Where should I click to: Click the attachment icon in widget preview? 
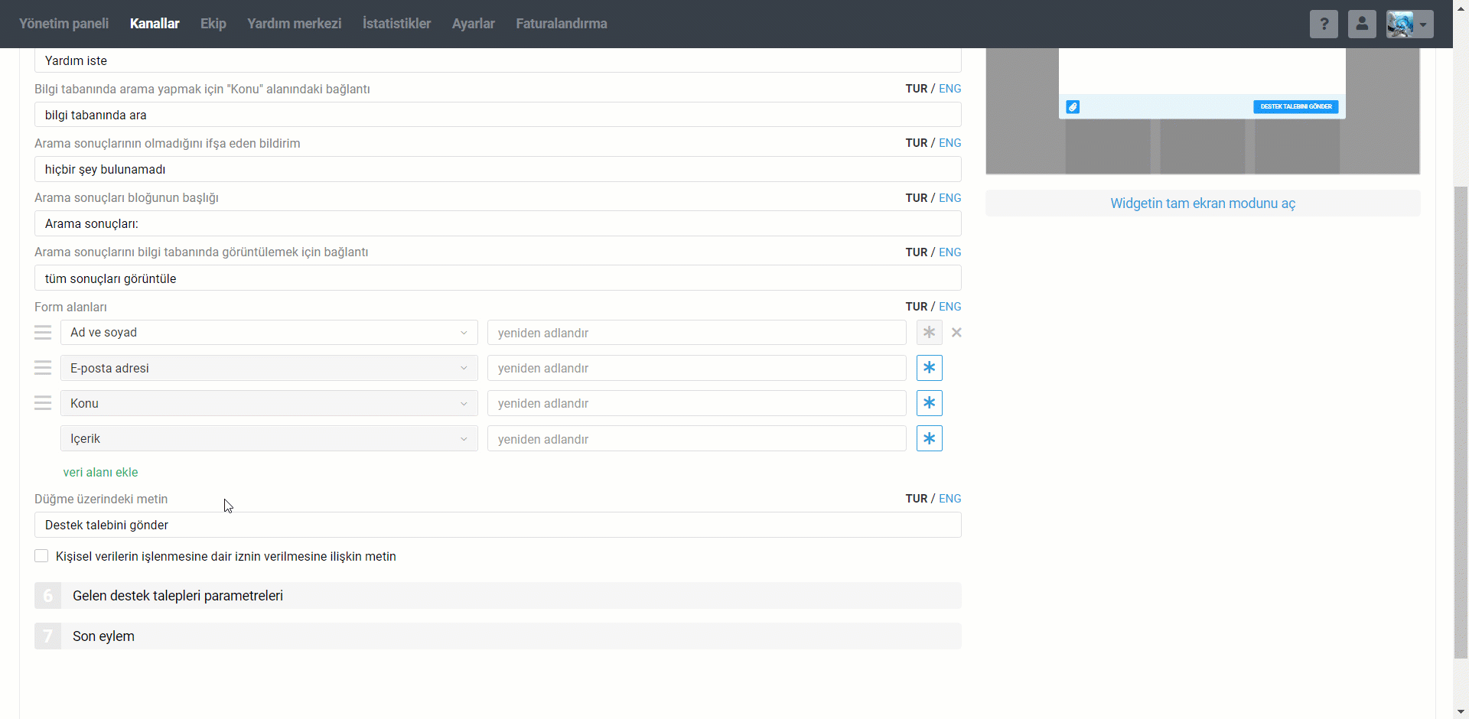(x=1073, y=107)
